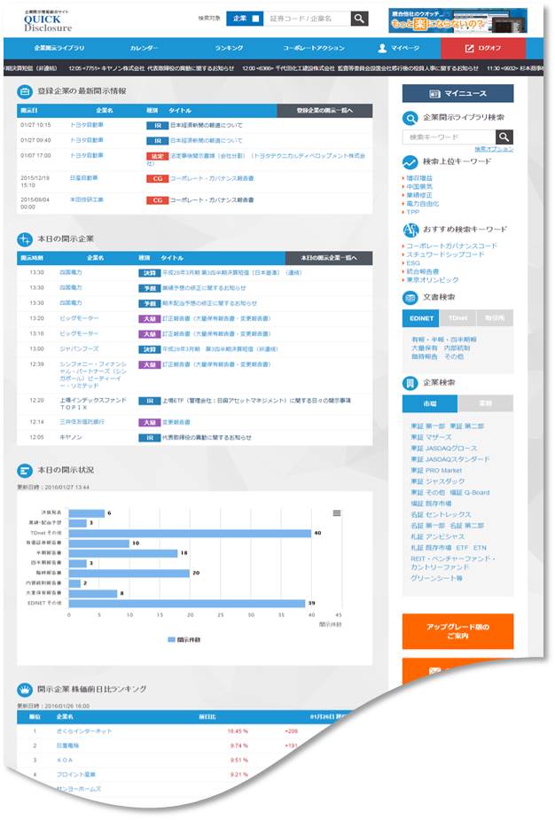This screenshot has height=820, width=555.
Task: Click 登録企業の開示一覧へ button
Action: coord(324,110)
